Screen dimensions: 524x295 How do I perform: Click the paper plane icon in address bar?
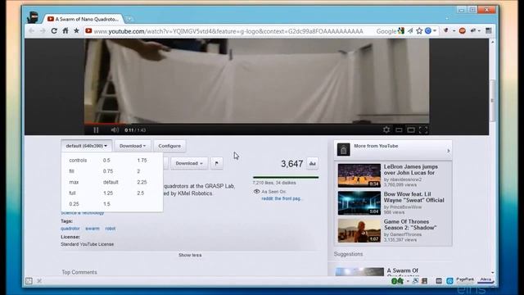click(x=410, y=31)
